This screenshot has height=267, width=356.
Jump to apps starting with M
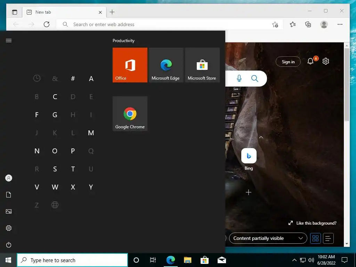(x=91, y=133)
